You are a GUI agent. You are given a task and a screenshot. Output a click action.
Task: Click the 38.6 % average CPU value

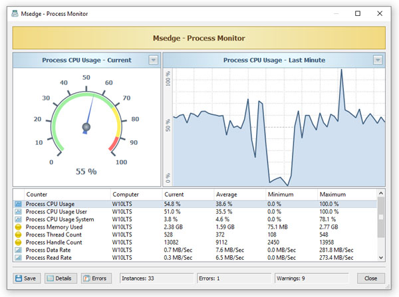(224, 204)
